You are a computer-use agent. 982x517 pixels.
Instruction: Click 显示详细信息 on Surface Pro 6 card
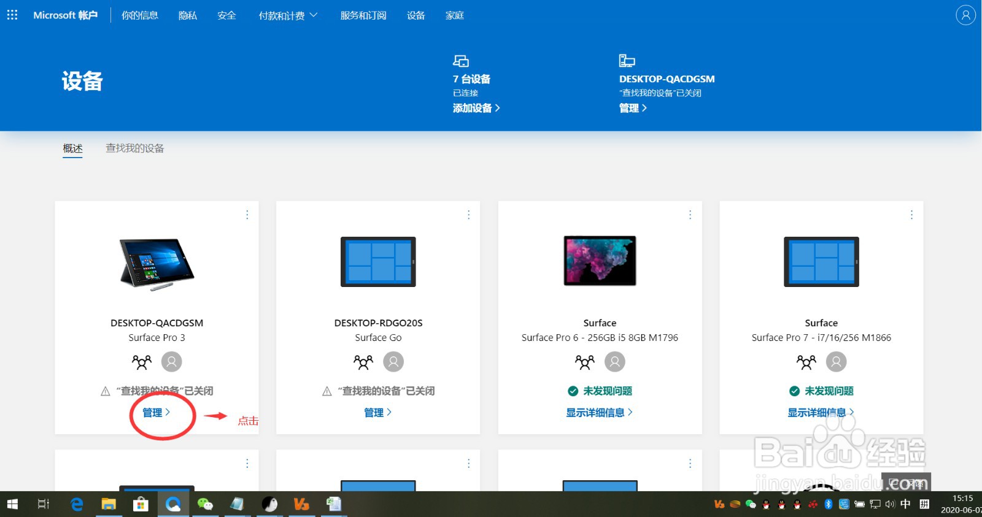(x=600, y=413)
